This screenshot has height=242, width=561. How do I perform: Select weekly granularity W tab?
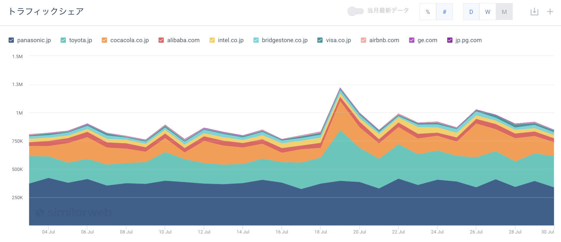(x=488, y=12)
